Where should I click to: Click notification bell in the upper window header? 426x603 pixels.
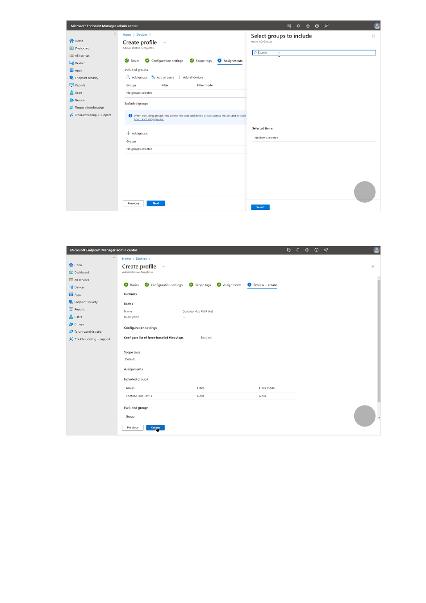(298, 26)
